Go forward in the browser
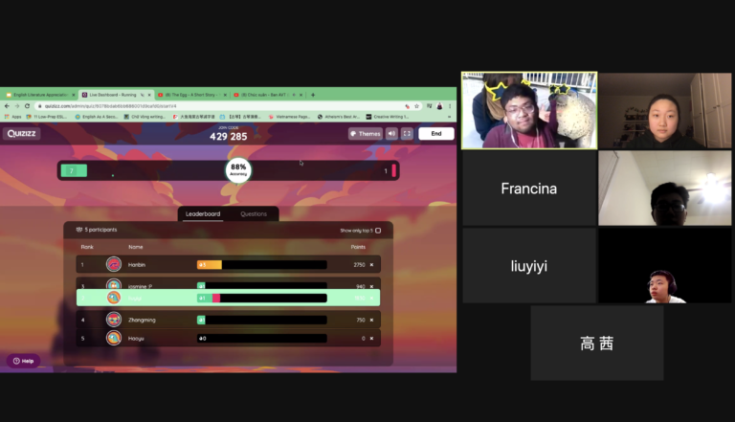735x422 pixels. 17,106
